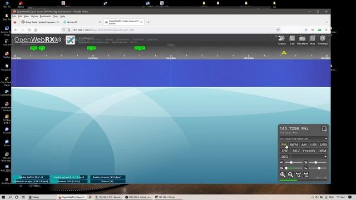The width and height of the screenshot is (356, 200).
Task: Open the Status panel icon
Action: [x=282, y=40]
